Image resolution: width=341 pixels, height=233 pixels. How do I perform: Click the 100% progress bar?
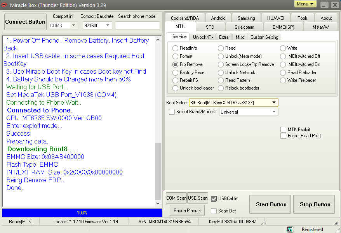point(82,213)
